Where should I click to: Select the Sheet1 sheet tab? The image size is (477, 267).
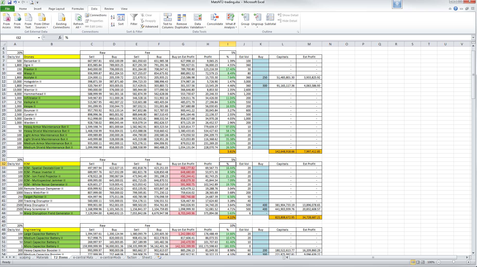147,257
